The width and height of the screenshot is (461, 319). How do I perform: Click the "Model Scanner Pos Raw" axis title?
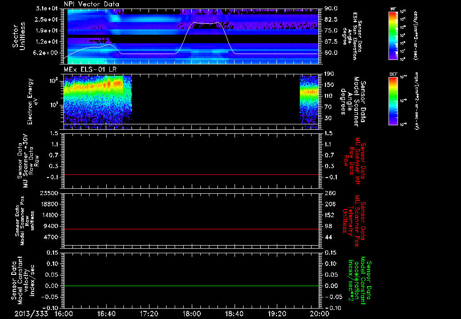point(25,221)
